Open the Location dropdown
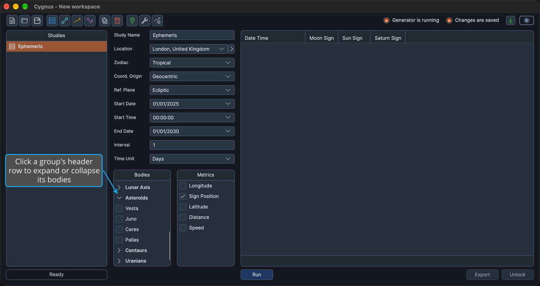Screen dimensions: 540x286 click(x=188, y=49)
